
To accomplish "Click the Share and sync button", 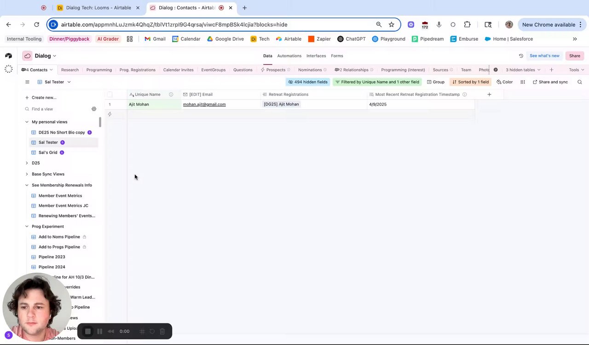I will (x=550, y=82).
